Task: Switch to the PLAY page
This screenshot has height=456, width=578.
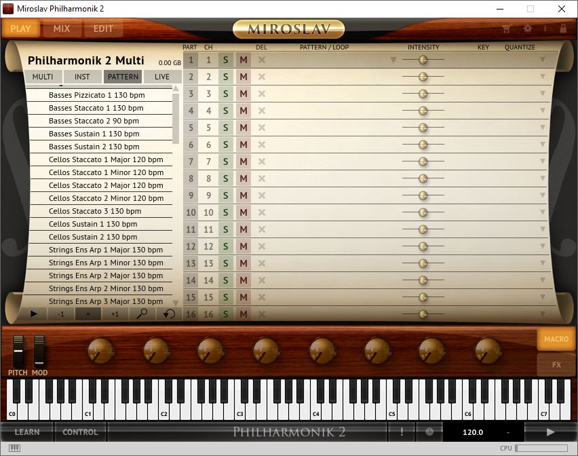Action: 20,28
